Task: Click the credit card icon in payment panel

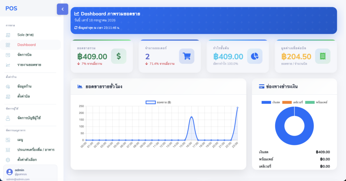Action: click(x=262, y=86)
